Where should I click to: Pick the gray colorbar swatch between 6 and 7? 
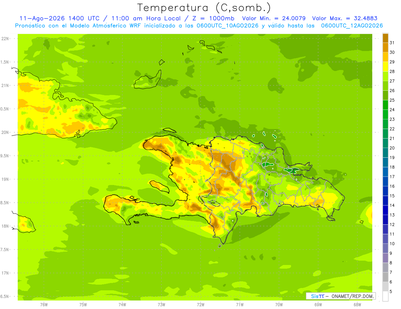[x=385, y=277]
